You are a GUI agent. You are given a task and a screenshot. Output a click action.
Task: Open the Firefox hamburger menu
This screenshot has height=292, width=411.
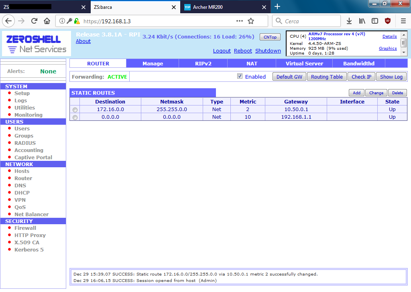click(403, 21)
